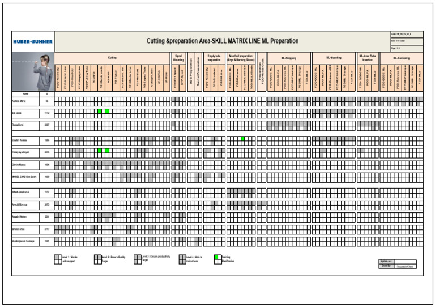Click the green cell in Chatbri Anissa row

[243, 139]
